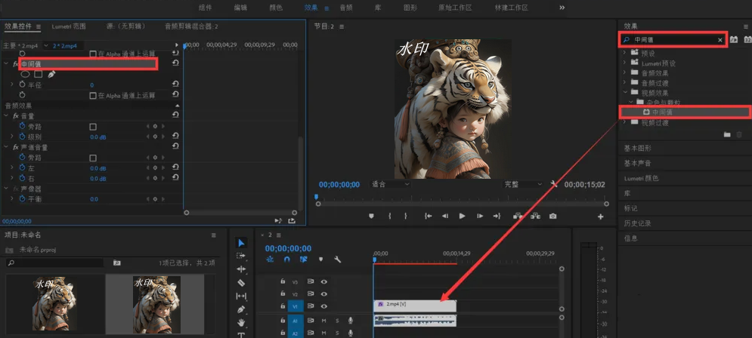Select the Ripple Edit tool
752x338 pixels.
[x=241, y=269]
